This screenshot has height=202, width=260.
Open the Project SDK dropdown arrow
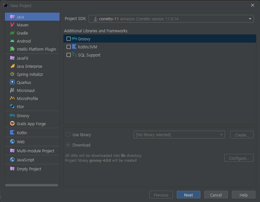[250, 19]
